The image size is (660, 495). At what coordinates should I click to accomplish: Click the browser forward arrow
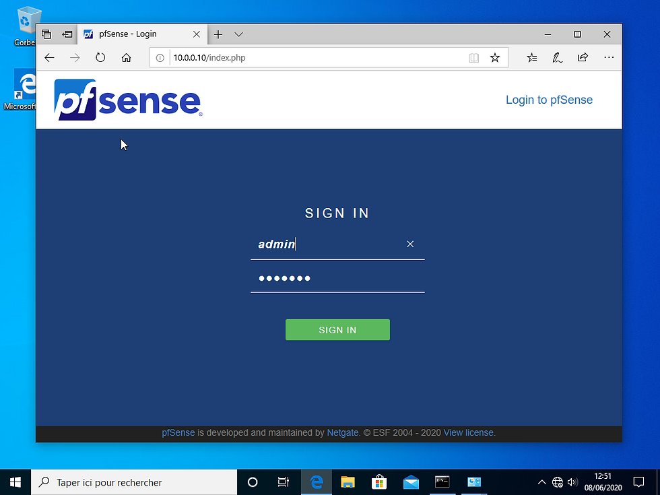click(75, 58)
